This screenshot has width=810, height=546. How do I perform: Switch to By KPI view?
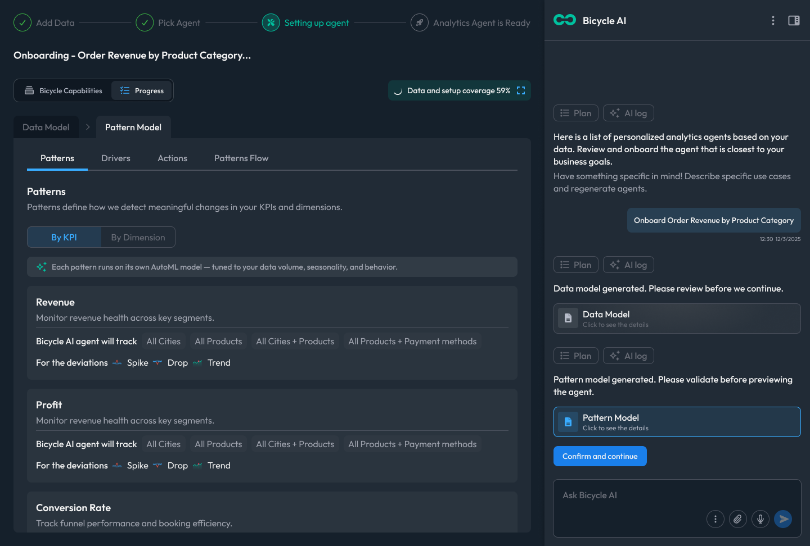tap(64, 237)
